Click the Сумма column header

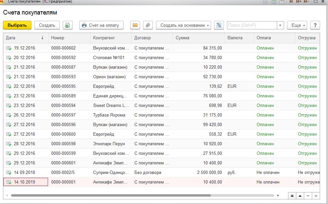coord(199,38)
